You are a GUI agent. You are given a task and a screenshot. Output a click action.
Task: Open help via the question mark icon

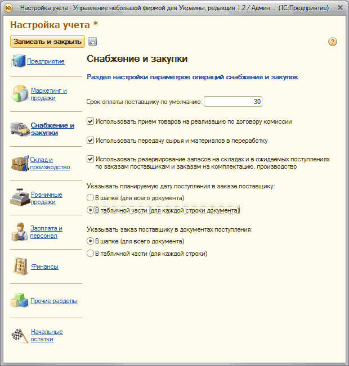(333, 42)
